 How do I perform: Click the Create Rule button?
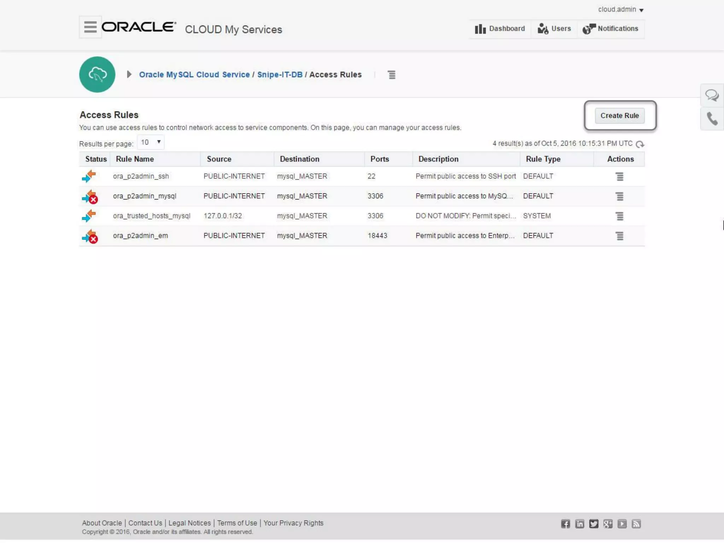pos(619,116)
